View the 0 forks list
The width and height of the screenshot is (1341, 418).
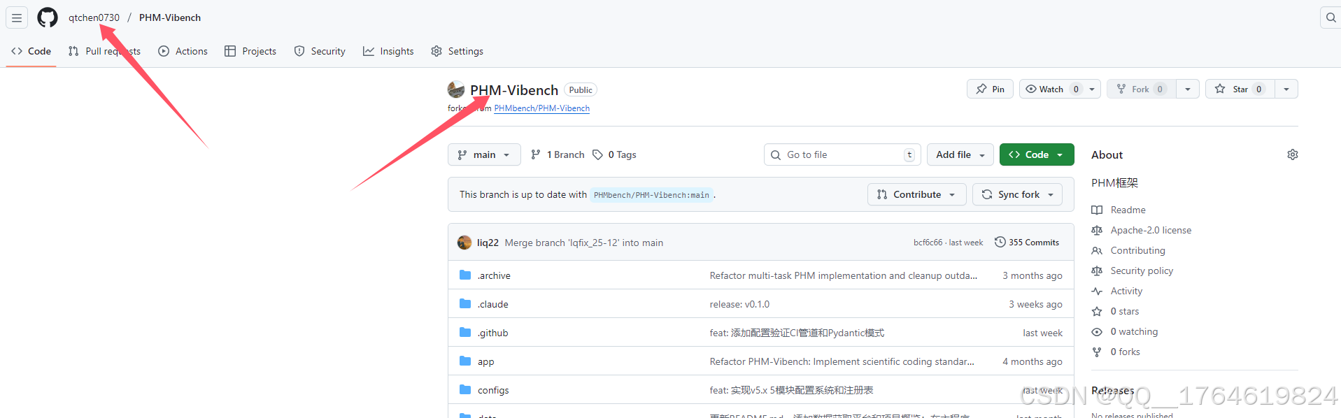tap(1116, 352)
